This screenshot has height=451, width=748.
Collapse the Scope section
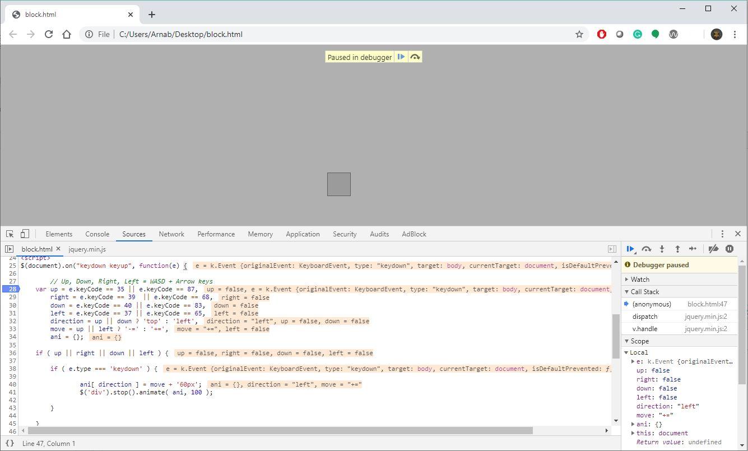[680, 341]
